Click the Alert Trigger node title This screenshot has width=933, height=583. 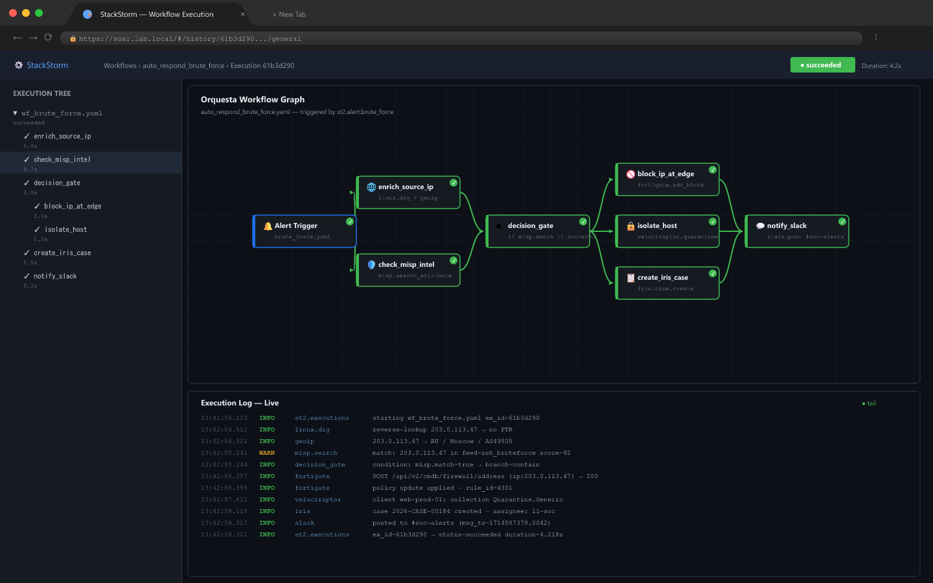(x=296, y=226)
